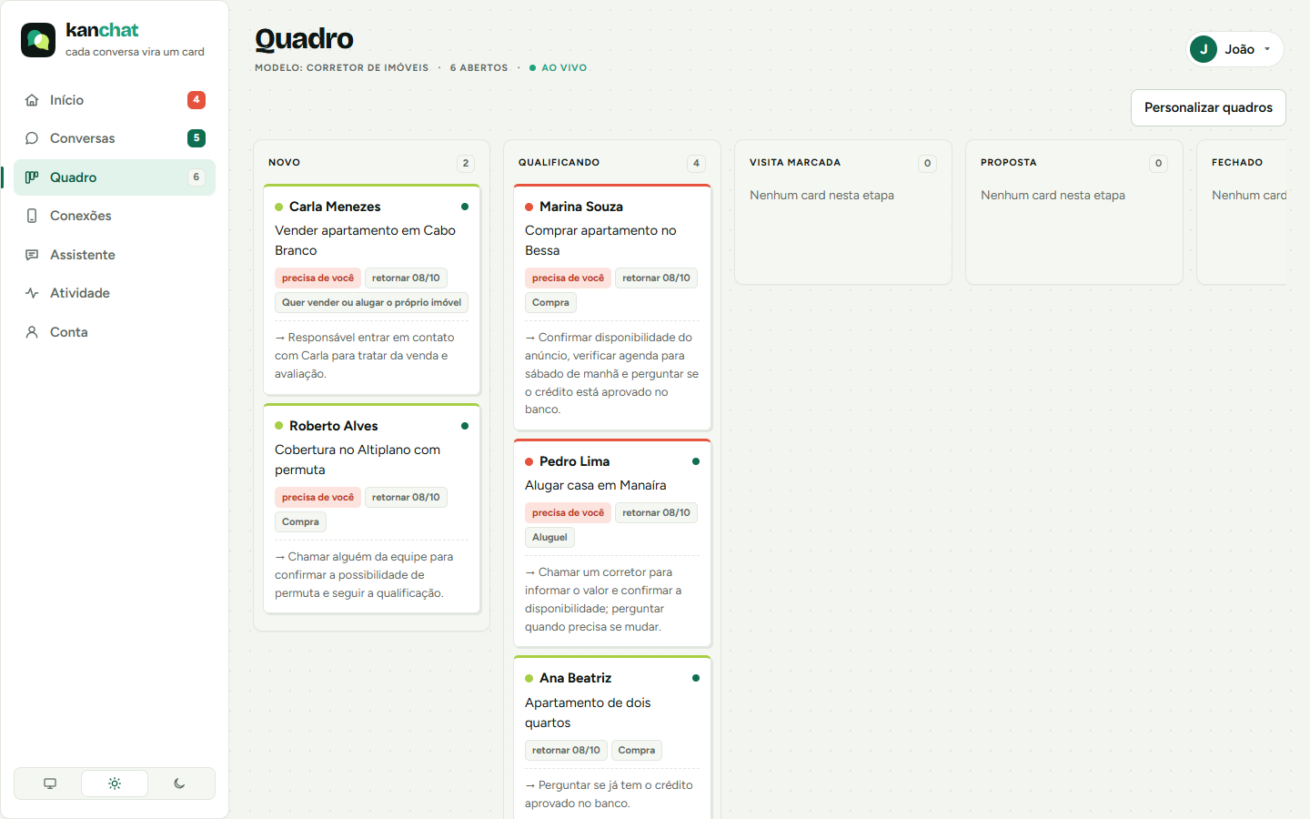Click the green 5 badge on Conversas
Viewport: 1310px width, 819px height.
click(x=196, y=138)
